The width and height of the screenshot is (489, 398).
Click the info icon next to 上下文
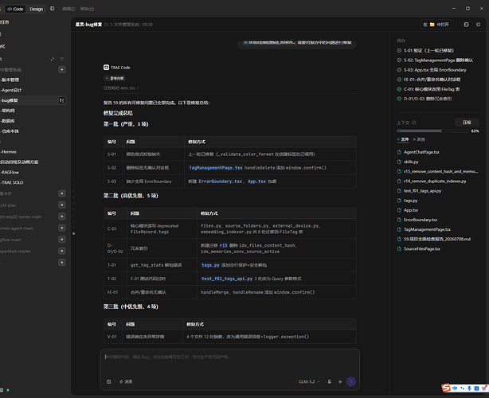[x=414, y=123]
